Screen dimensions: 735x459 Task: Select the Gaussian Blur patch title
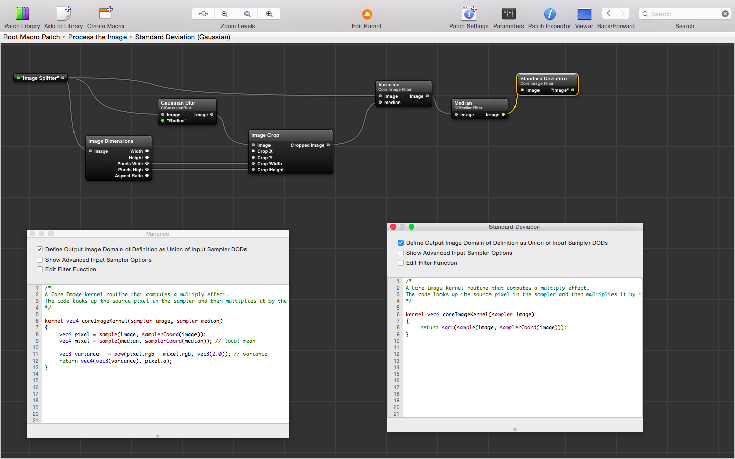178,103
